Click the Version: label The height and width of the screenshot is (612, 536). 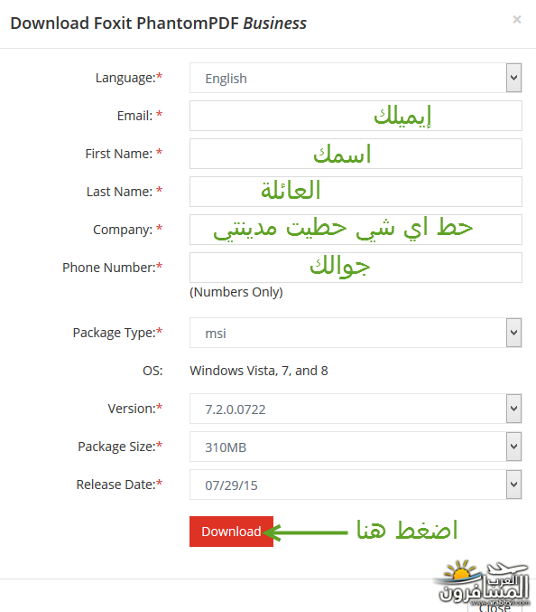(134, 409)
